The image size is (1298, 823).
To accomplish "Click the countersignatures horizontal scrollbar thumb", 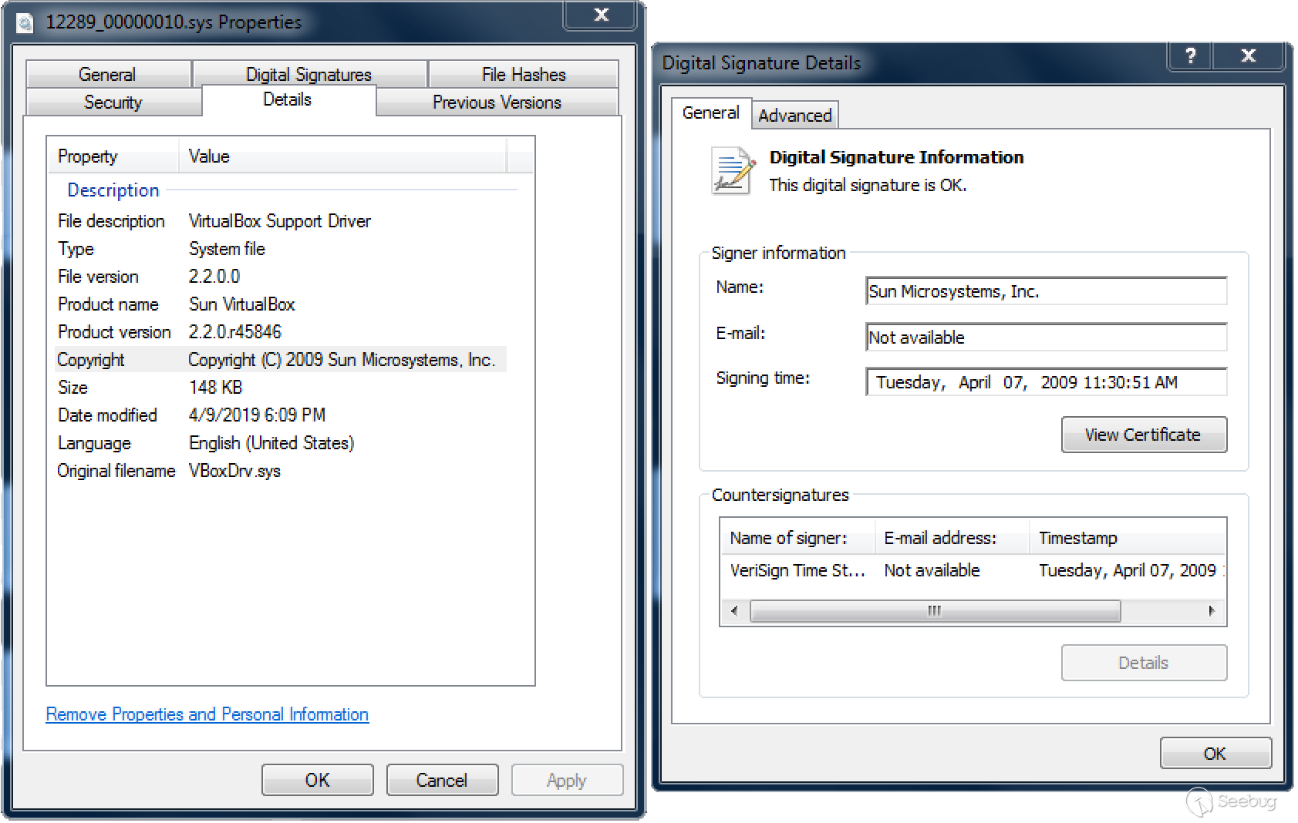I will tap(935, 611).
